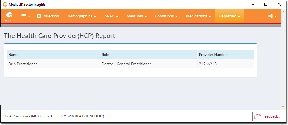Click the MedicalDirector title bar logo
The width and height of the screenshot is (288, 125).
5,4
